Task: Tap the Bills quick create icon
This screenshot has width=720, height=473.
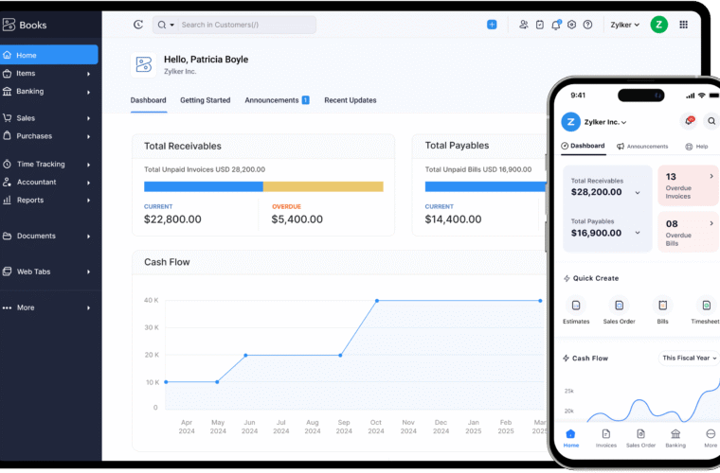Action: [662, 306]
